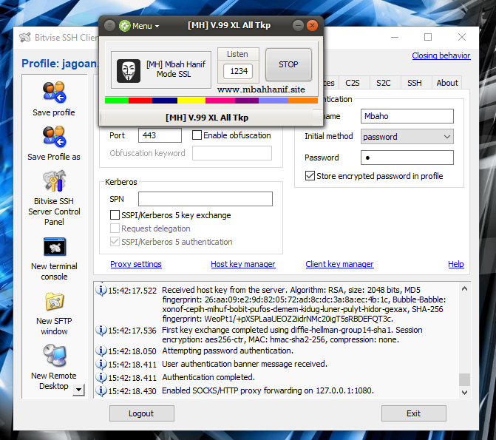The width and height of the screenshot is (496, 440).
Task: Click the Guy Fawkes mask icon
Action: tap(129, 71)
